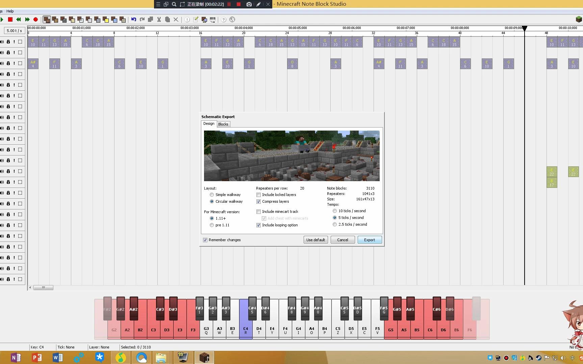Screen dimensions: 583x364
Task: Open the Help menu
Action: point(10,11)
